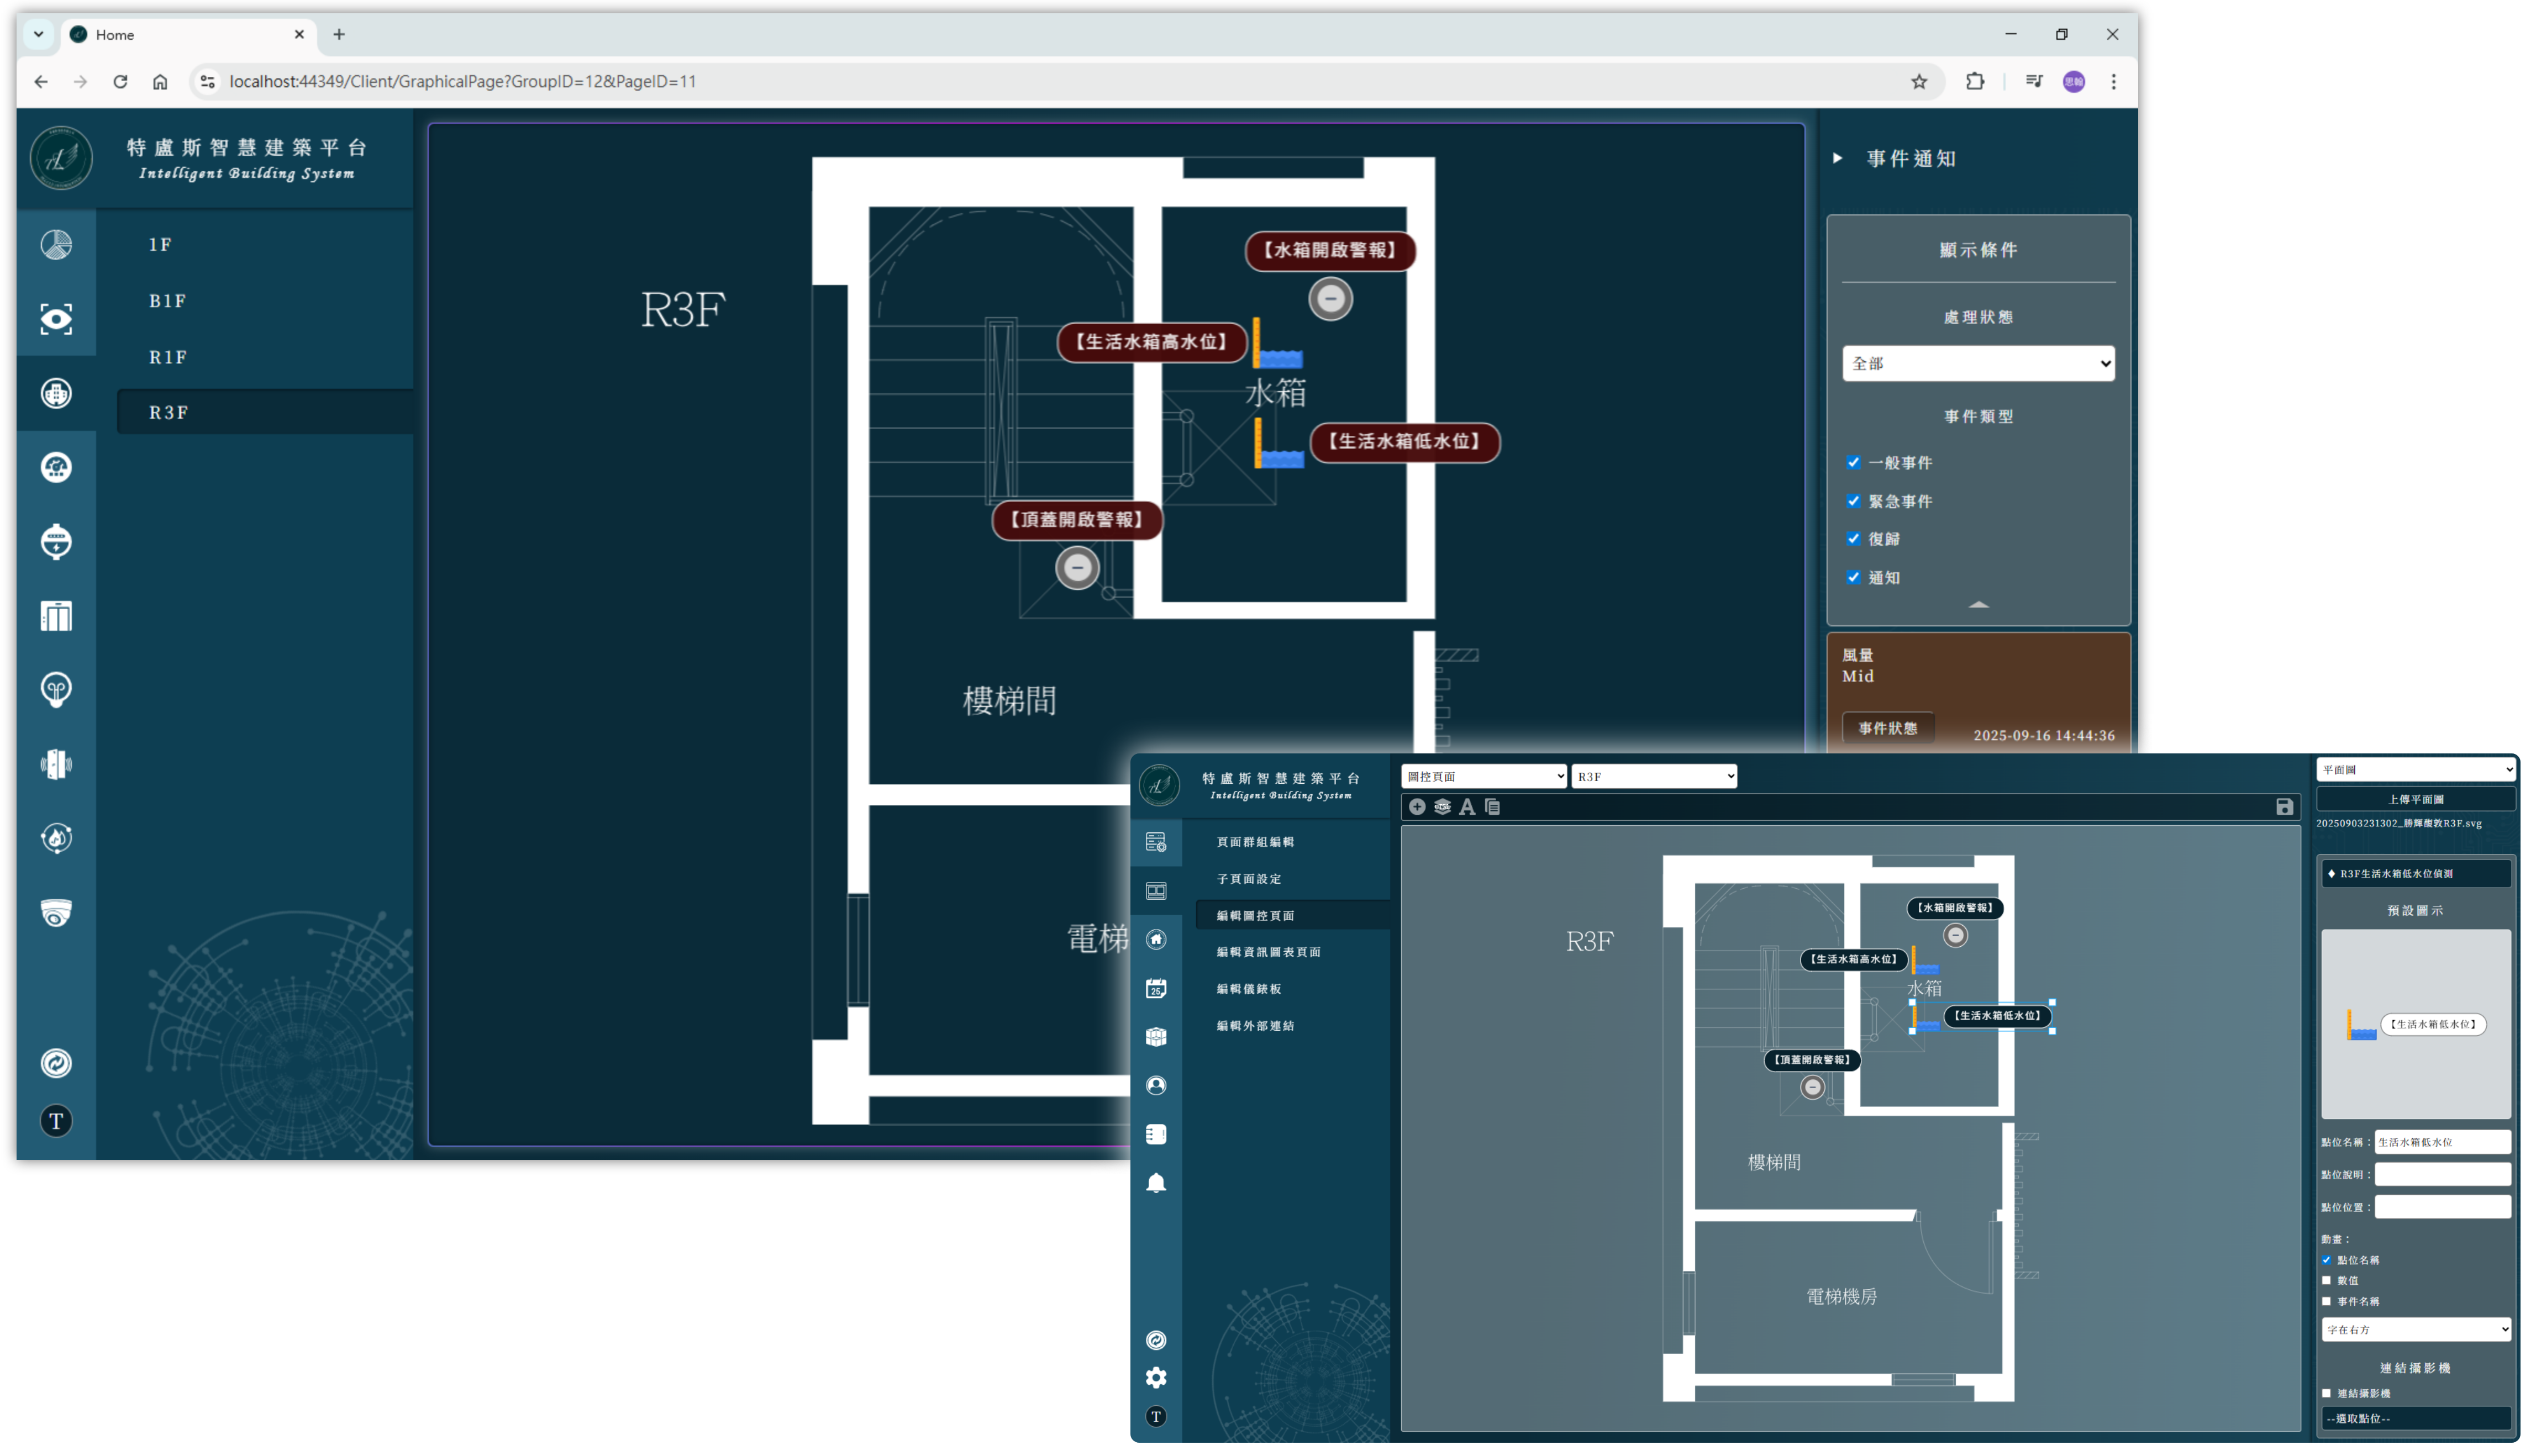
Task: Click the T user avatar in main sidebar
Action: (x=56, y=1121)
